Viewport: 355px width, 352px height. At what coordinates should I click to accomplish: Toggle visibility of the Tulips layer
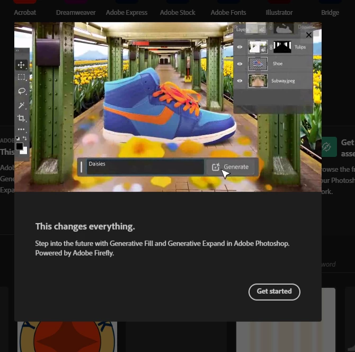tap(239, 47)
